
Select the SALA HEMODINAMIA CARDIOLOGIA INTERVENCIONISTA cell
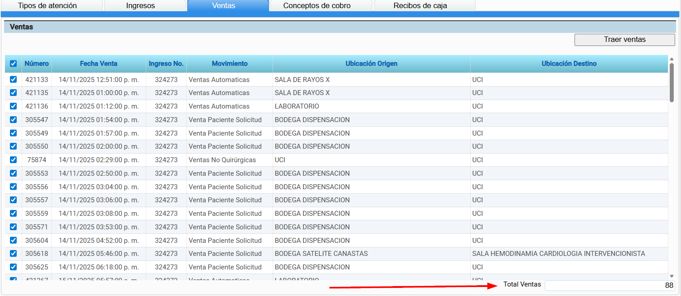(x=558, y=254)
